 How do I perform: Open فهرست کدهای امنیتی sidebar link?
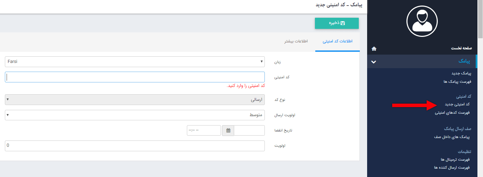(452, 113)
